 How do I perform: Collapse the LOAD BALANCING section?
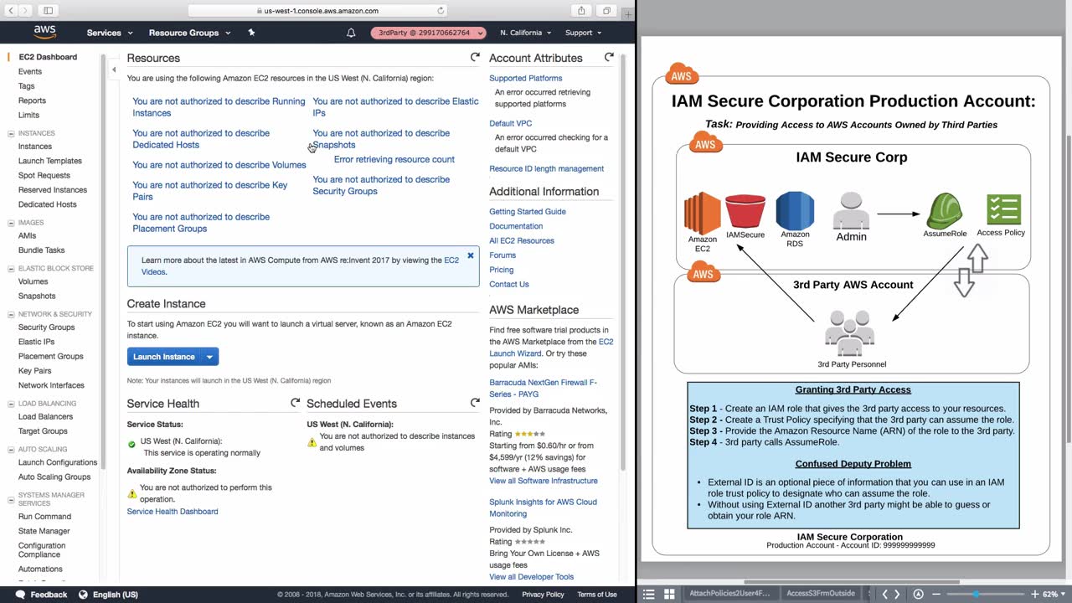11,404
